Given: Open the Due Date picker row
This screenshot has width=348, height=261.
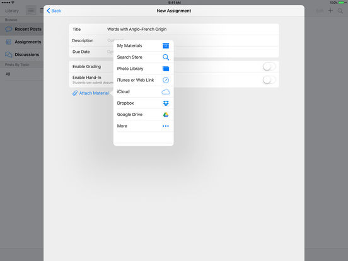Looking at the screenshot, I should pyautogui.click(x=174, y=52).
